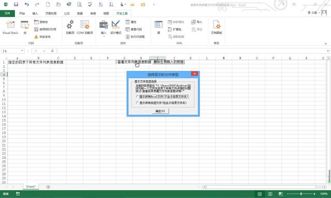Click the zoom in plus button
This screenshot has width=331, height=198.
pos(314,194)
